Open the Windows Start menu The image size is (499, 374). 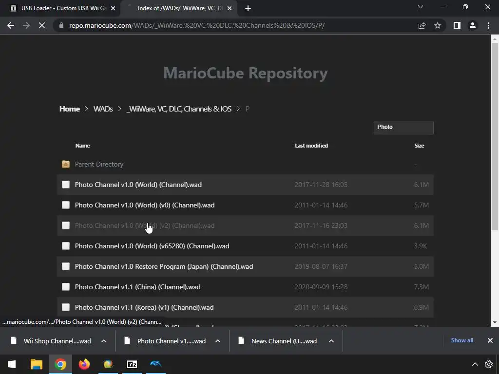pyautogui.click(x=12, y=364)
